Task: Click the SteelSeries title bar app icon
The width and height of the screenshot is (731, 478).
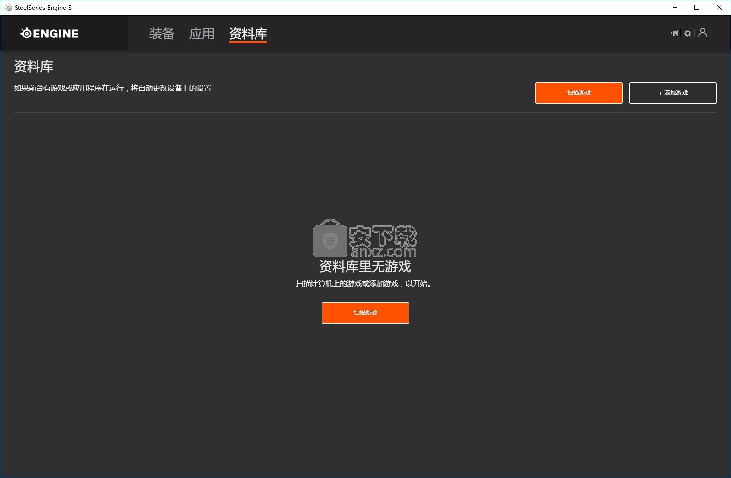Action: [8, 7]
